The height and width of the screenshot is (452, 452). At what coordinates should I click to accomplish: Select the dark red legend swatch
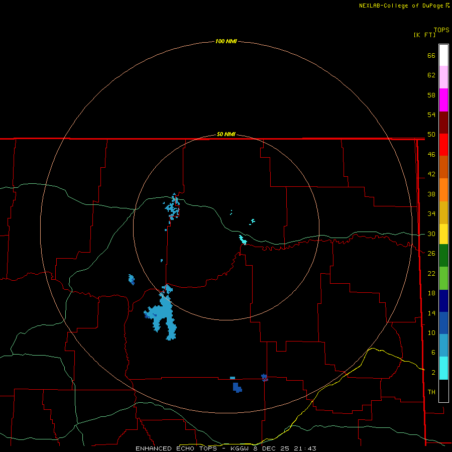(x=443, y=122)
